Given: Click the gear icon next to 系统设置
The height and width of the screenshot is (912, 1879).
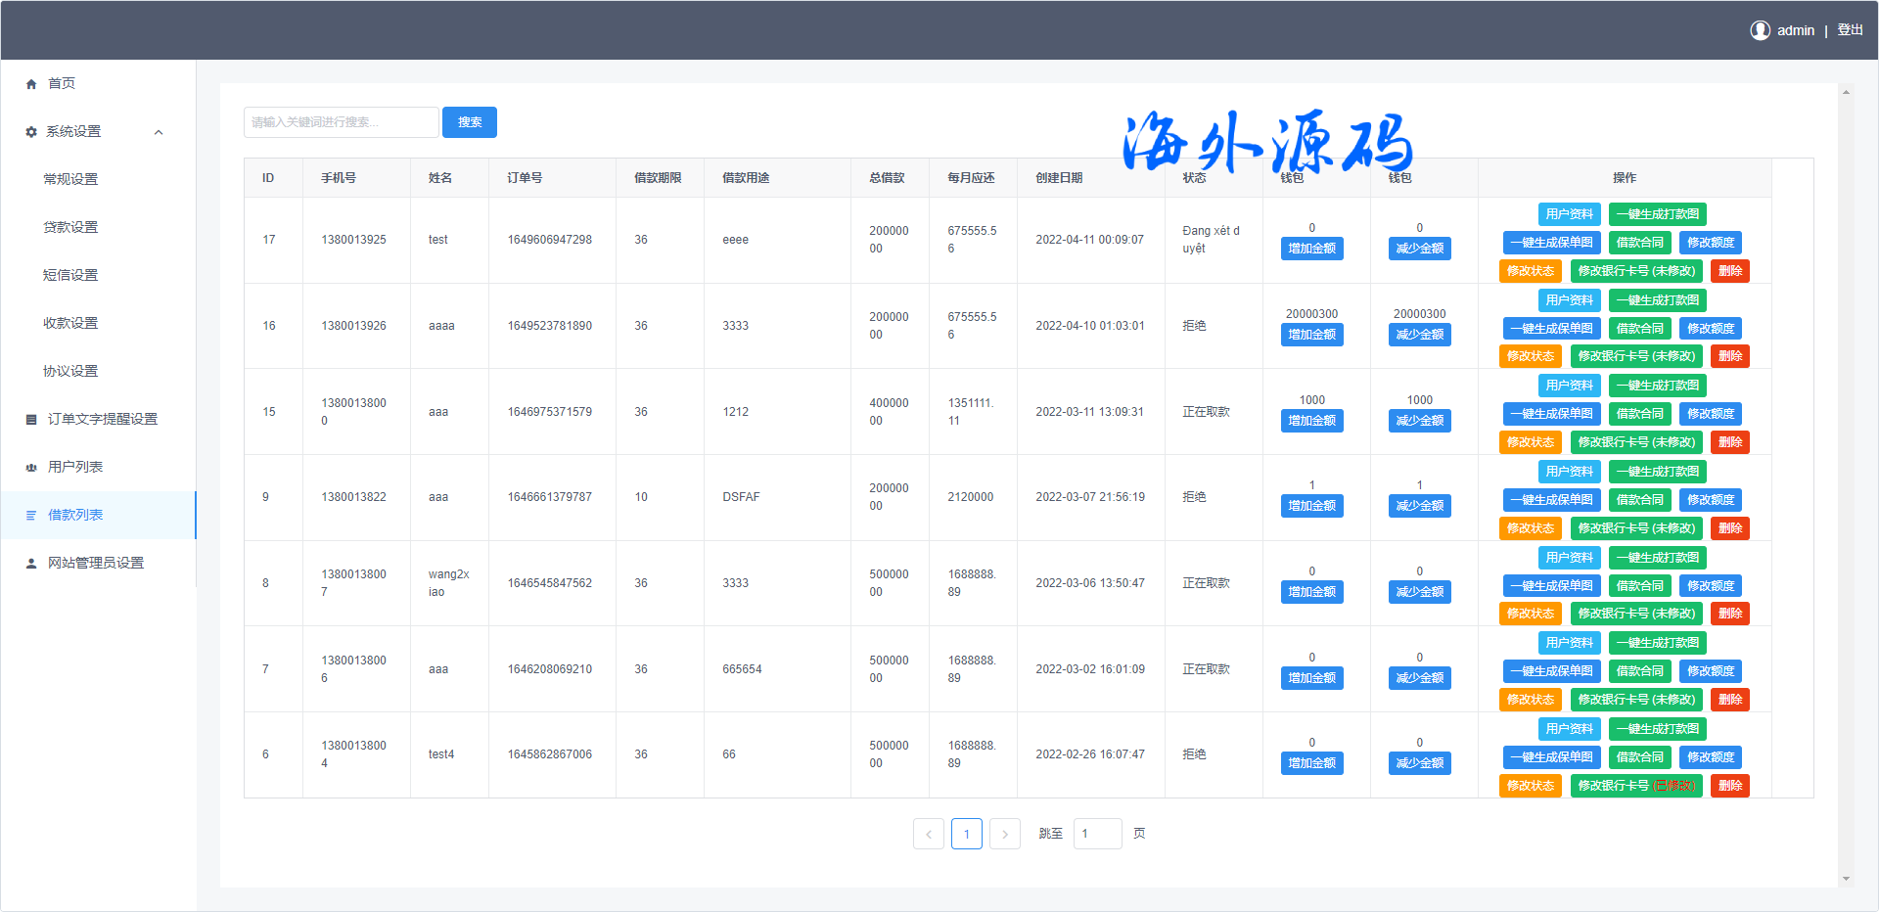Looking at the screenshot, I should pyautogui.click(x=31, y=132).
